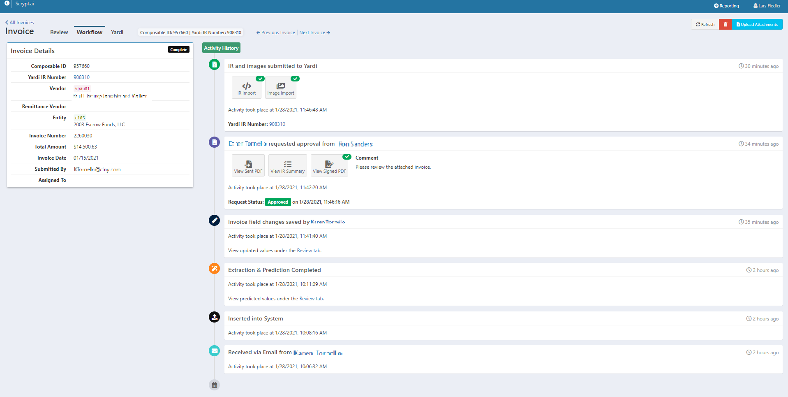Screen dimensions: 788x397
Task: Click the View IR Summary icon
Action: tap(287, 165)
